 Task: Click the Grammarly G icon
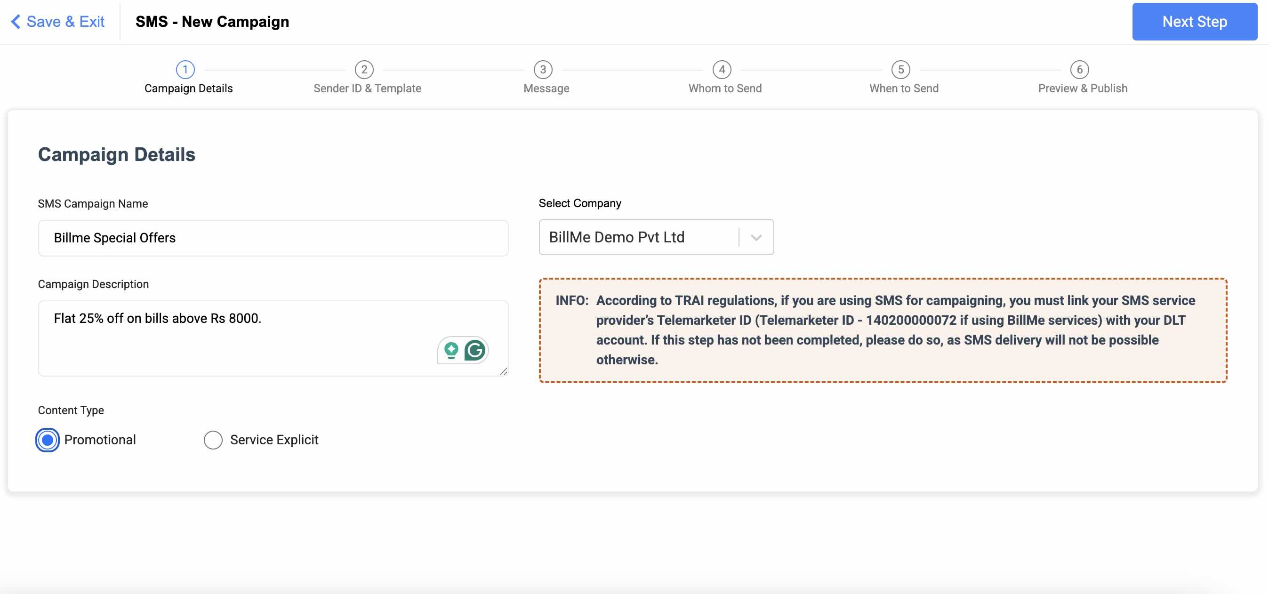click(x=474, y=350)
